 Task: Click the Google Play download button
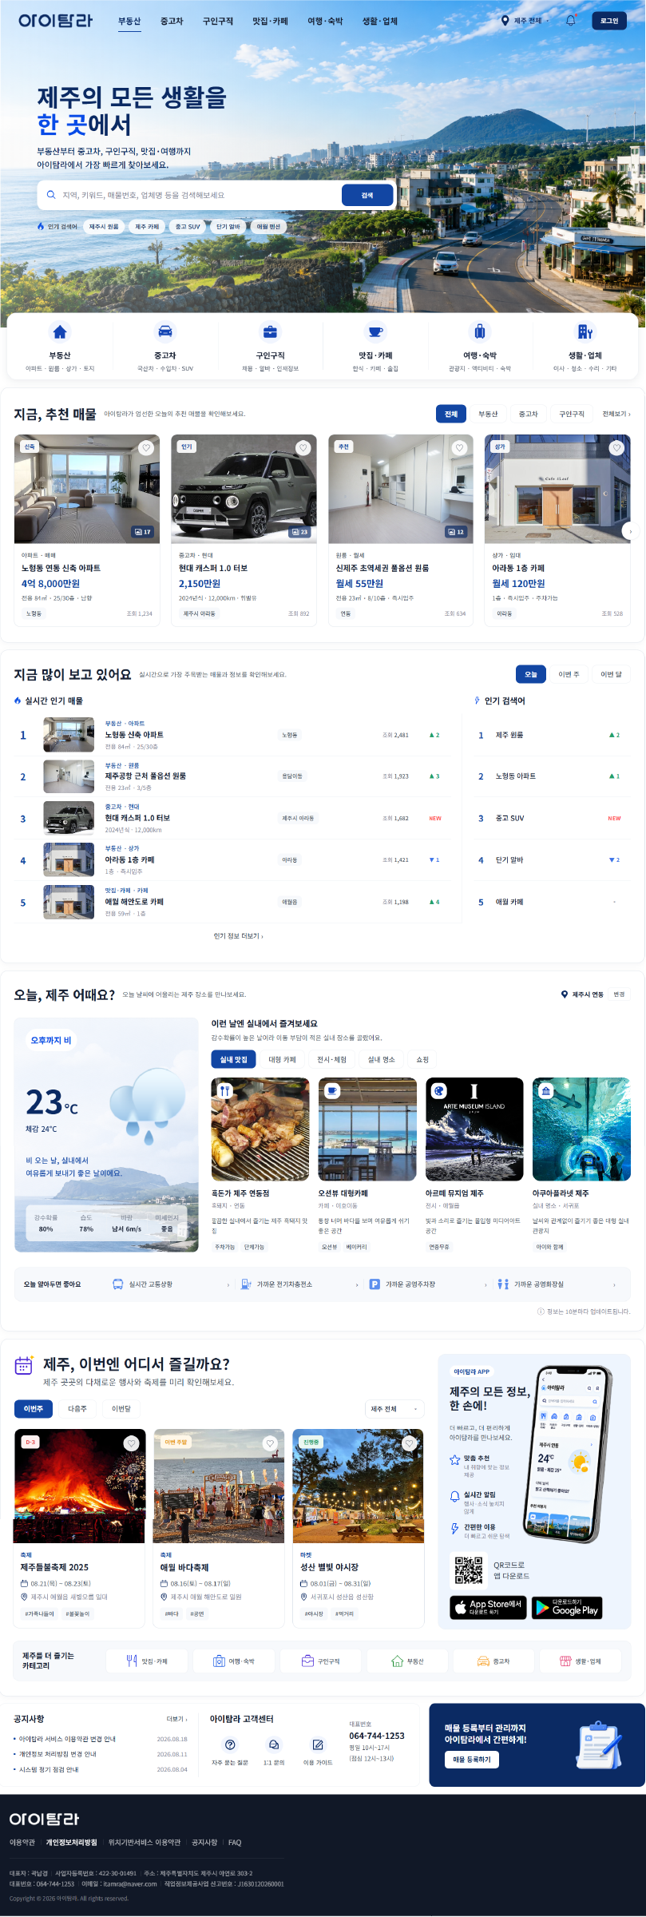point(567,1607)
